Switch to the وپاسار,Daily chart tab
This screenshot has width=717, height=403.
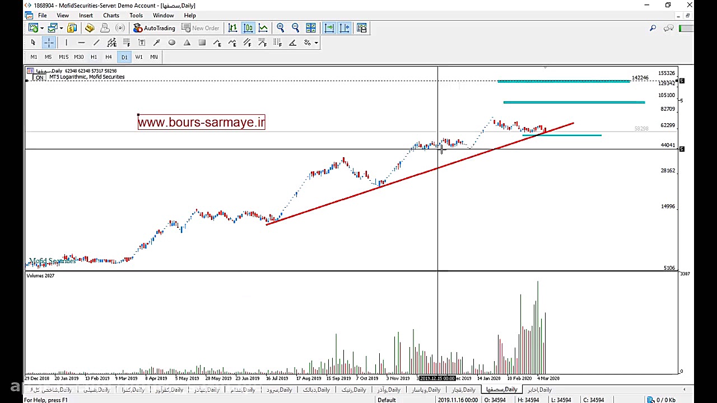tap(427, 390)
